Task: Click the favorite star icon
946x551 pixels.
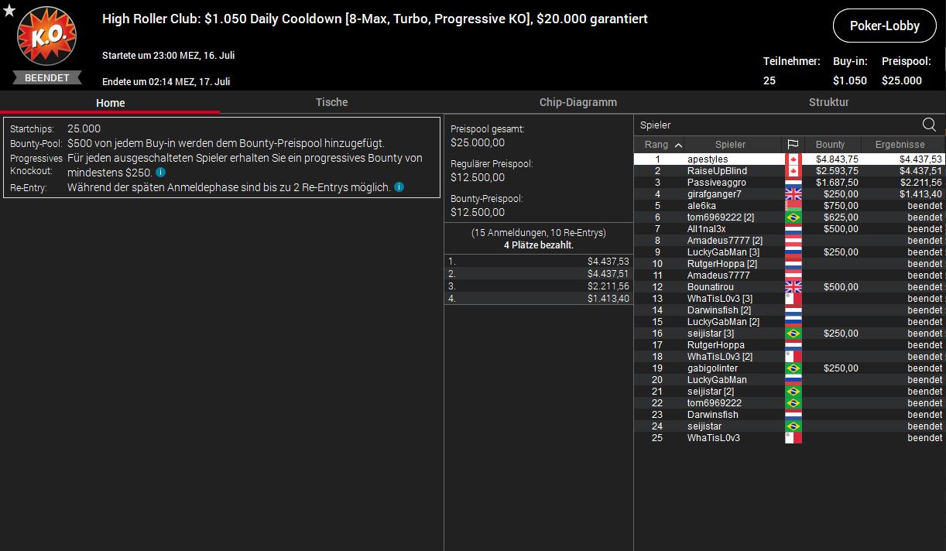Action: click(x=9, y=10)
